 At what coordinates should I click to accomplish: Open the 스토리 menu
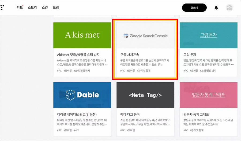pos(32,7)
